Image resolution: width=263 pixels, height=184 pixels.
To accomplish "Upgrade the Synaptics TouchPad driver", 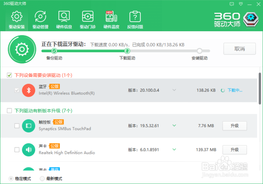I will 235,125.
